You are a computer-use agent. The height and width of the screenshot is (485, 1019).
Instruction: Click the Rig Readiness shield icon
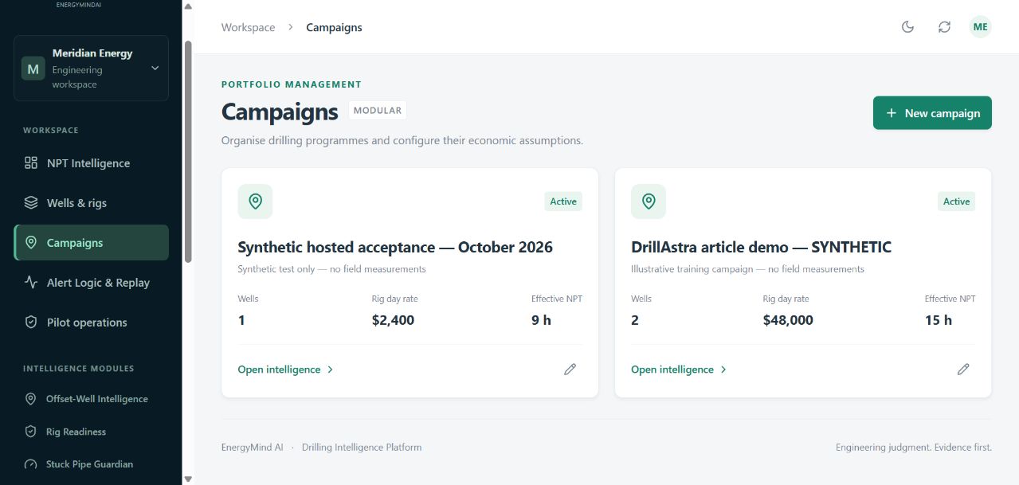click(31, 432)
